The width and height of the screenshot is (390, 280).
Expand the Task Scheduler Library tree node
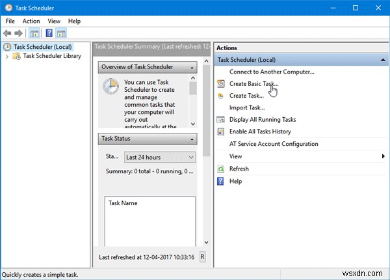[7, 57]
